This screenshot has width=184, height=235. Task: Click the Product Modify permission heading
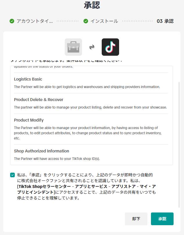tap(29, 120)
